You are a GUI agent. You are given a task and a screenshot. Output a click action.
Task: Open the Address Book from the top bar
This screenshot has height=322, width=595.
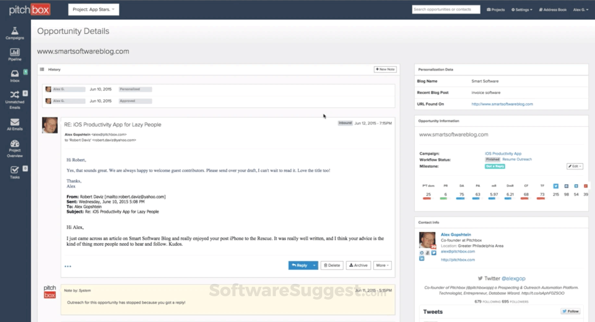click(x=552, y=10)
